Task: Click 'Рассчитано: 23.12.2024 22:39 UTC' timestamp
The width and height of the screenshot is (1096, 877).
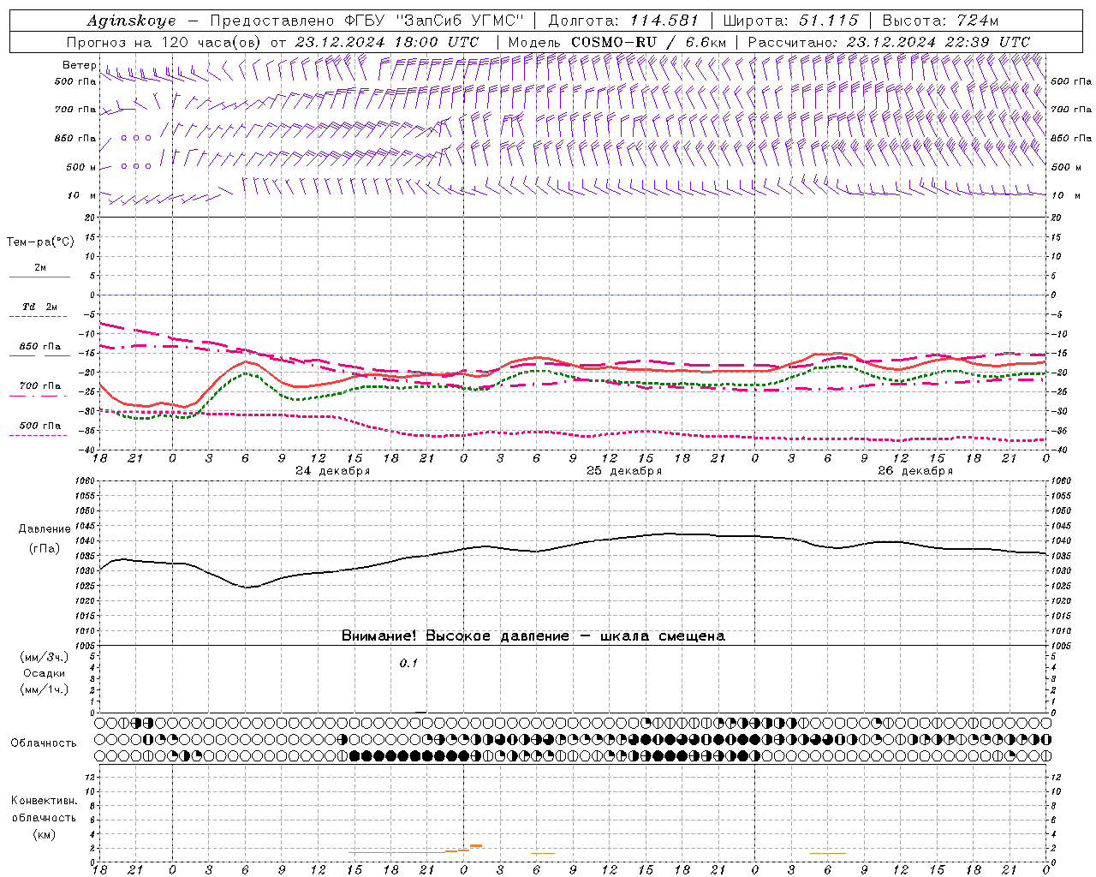Action: pos(889,42)
